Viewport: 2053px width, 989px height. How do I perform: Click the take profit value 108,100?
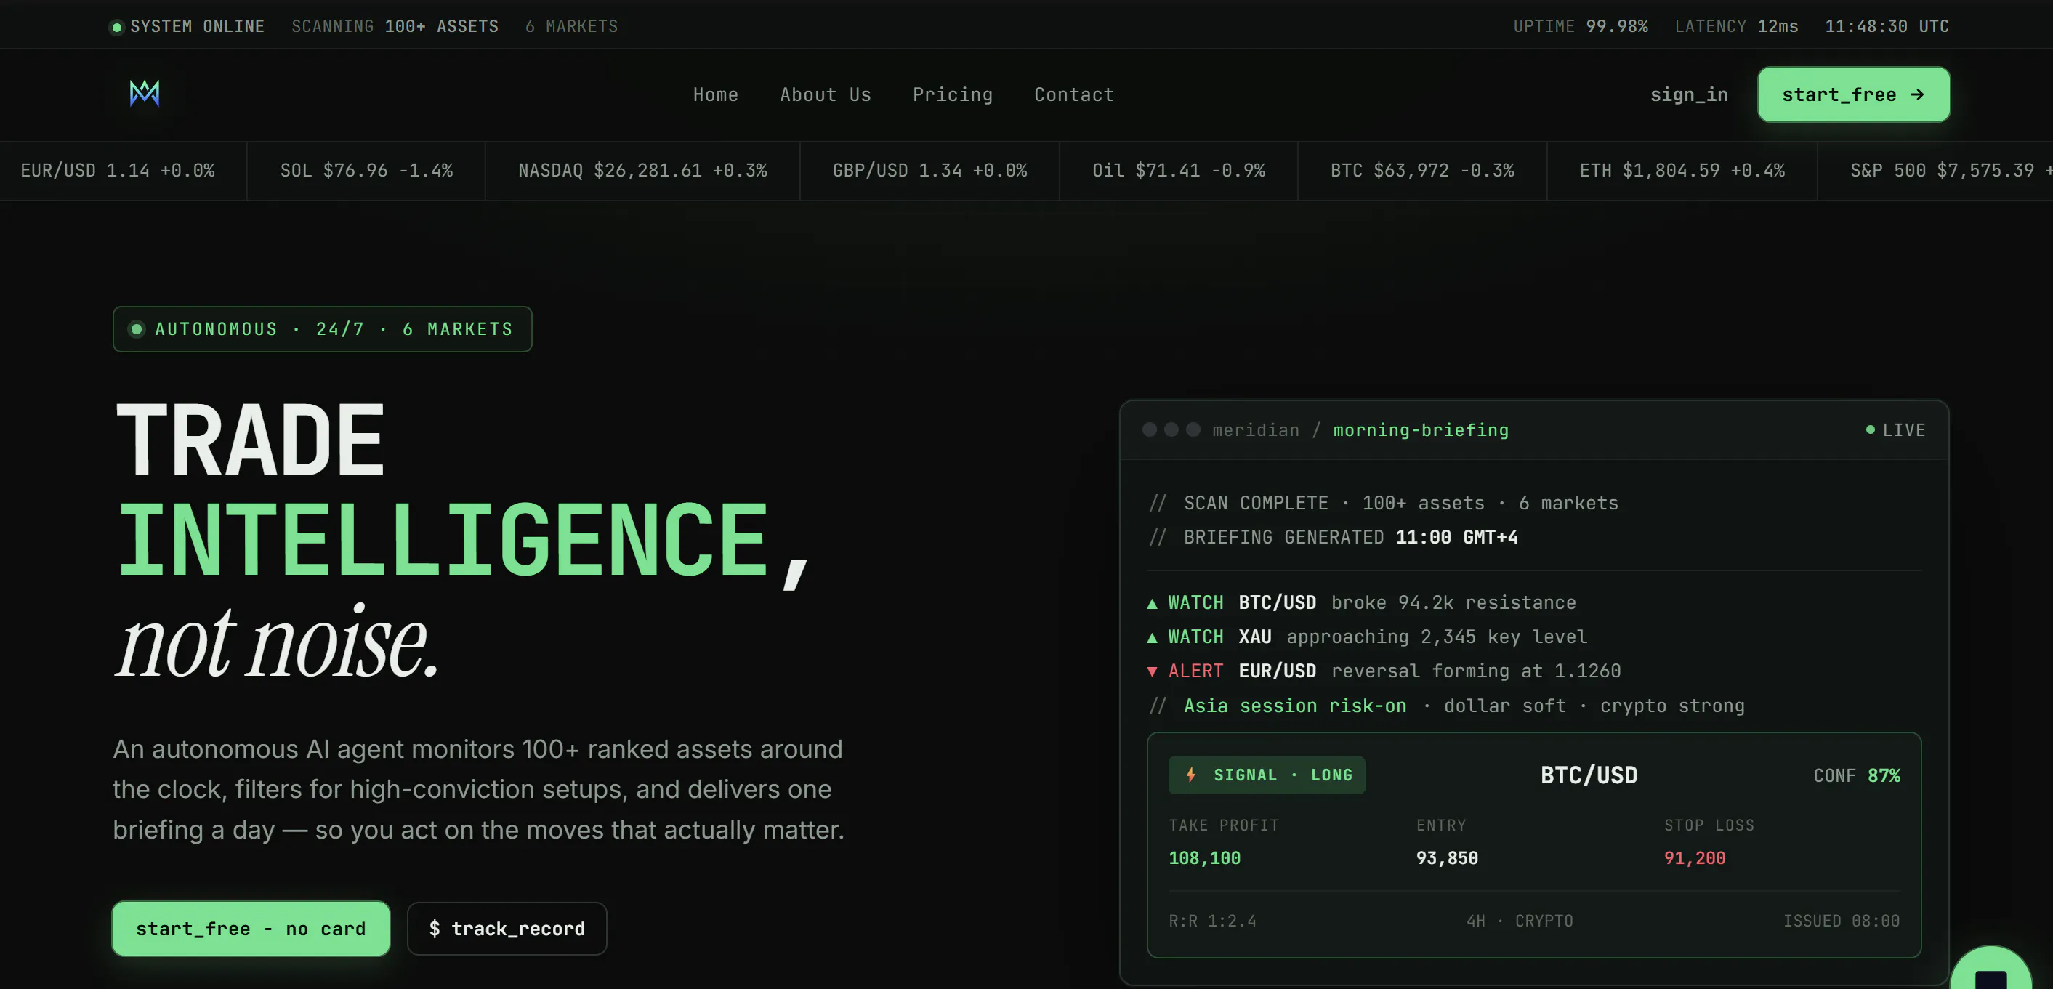1204,858
